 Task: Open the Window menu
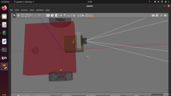pyautogui.click(x=40, y=10)
